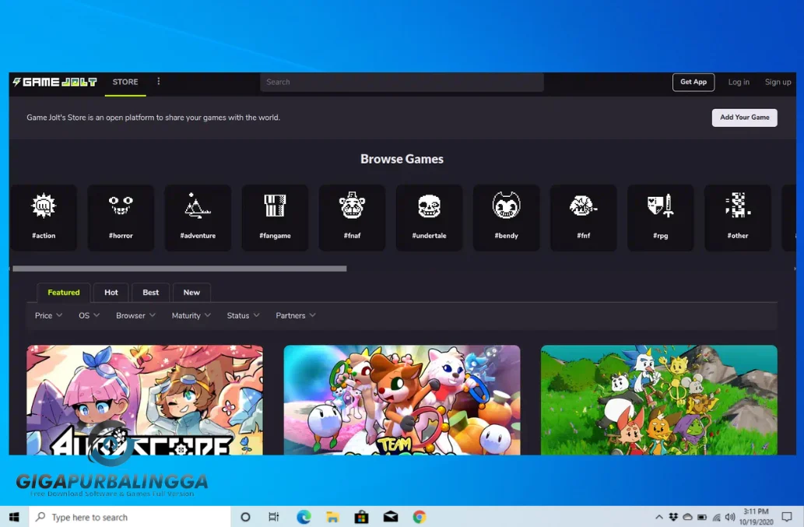
Task: Open Task View on taskbar
Action: point(274,517)
